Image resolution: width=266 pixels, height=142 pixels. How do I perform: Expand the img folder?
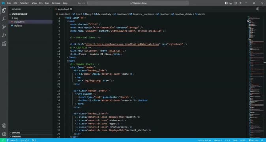tap(30, 18)
